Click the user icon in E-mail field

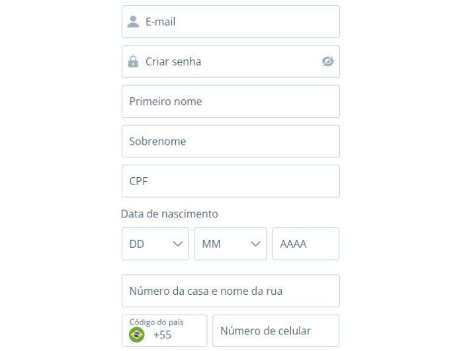(133, 22)
